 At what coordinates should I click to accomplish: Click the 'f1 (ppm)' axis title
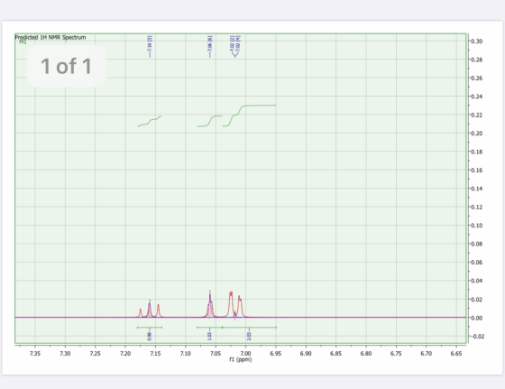[241, 359]
